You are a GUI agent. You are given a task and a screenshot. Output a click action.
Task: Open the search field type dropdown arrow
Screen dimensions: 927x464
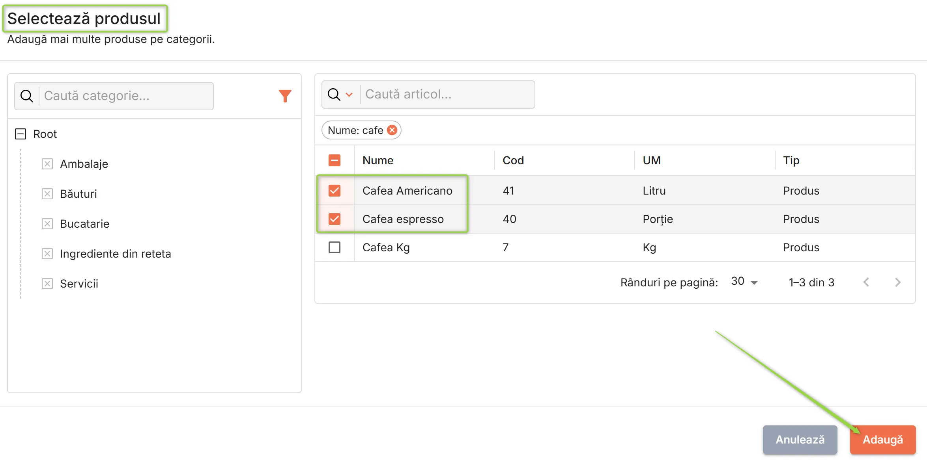[x=349, y=95]
